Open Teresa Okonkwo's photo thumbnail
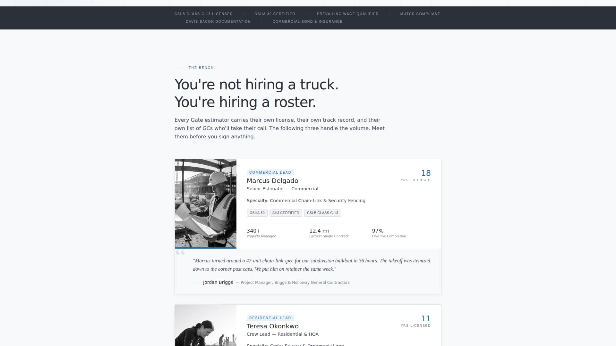The width and height of the screenshot is (616, 346). pyautogui.click(x=206, y=325)
